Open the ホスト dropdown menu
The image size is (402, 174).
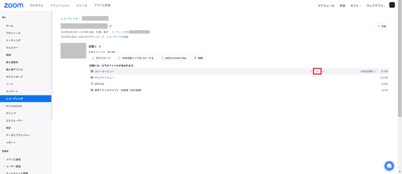(356, 6)
